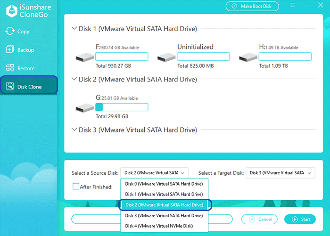
Task: Choose Disk 4 VMware Virtual NVMe Disk
Action: pyautogui.click(x=159, y=226)
